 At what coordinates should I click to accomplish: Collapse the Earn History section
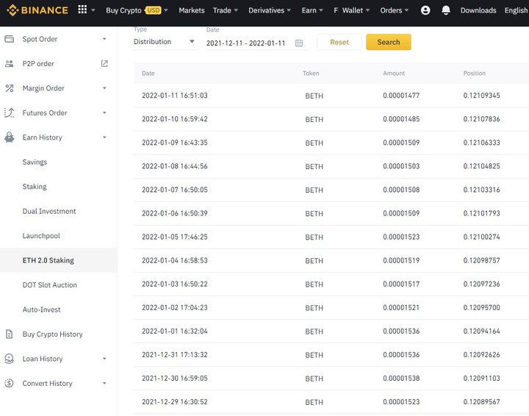[x=104, y=137]
